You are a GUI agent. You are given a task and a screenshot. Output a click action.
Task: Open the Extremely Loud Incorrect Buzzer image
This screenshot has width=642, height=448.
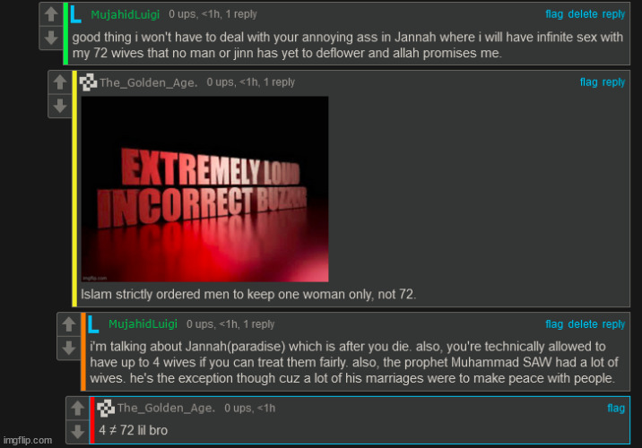204,189
